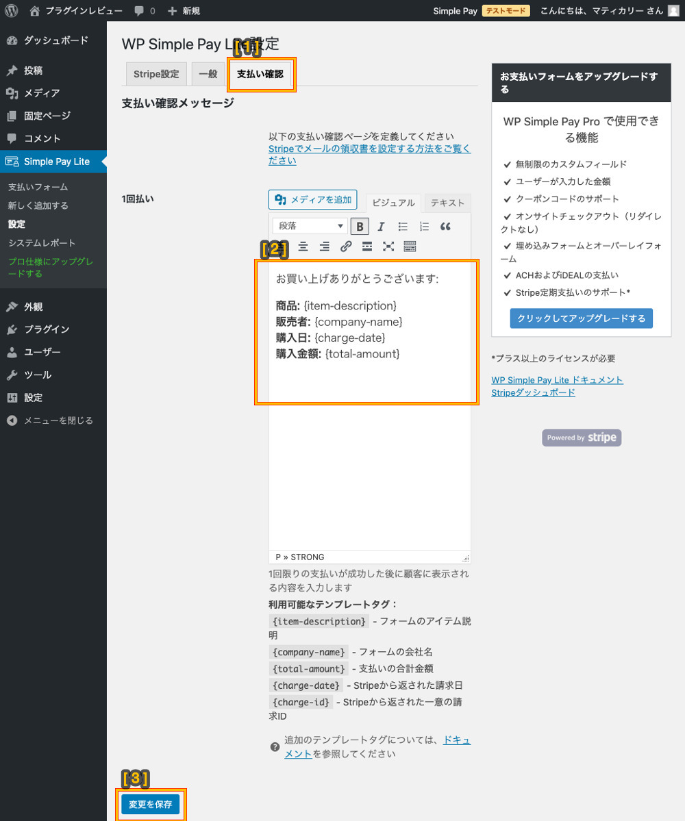Open システムレポート submenu item
This screenshot has width=685, height=821.
coord(42,243)
